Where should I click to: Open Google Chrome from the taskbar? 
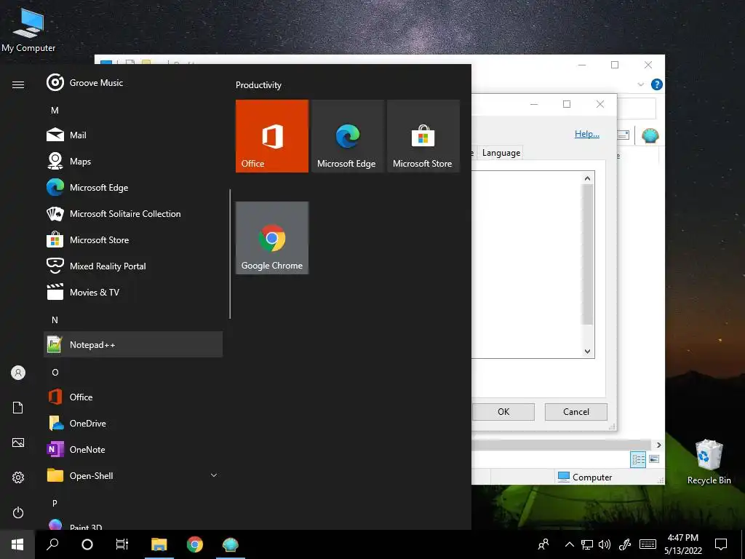tap(195, 544)
